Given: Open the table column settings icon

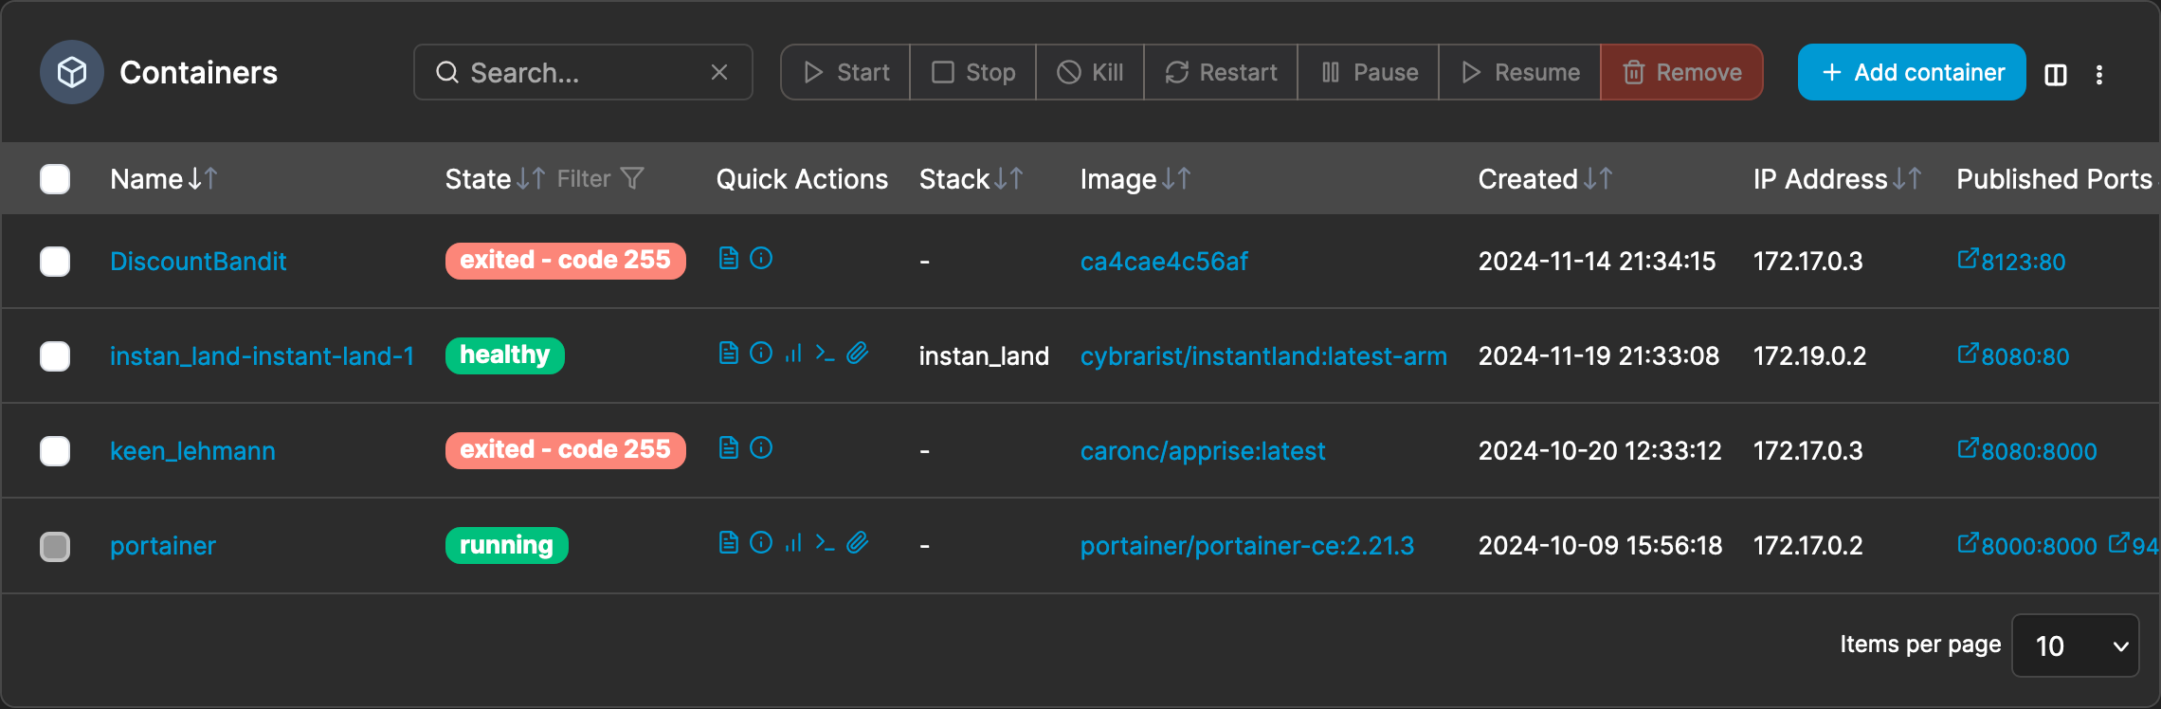Looking at the screenshot, I should point(2056,74).
